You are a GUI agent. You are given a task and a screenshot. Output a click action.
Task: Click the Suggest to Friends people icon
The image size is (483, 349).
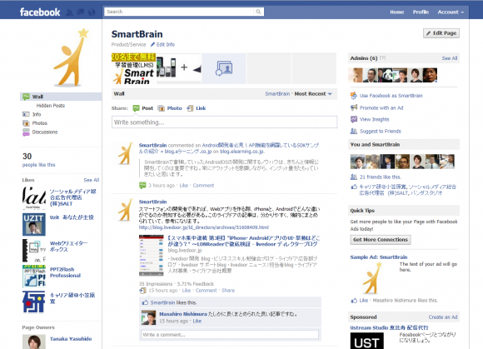[x=354, y=132]
